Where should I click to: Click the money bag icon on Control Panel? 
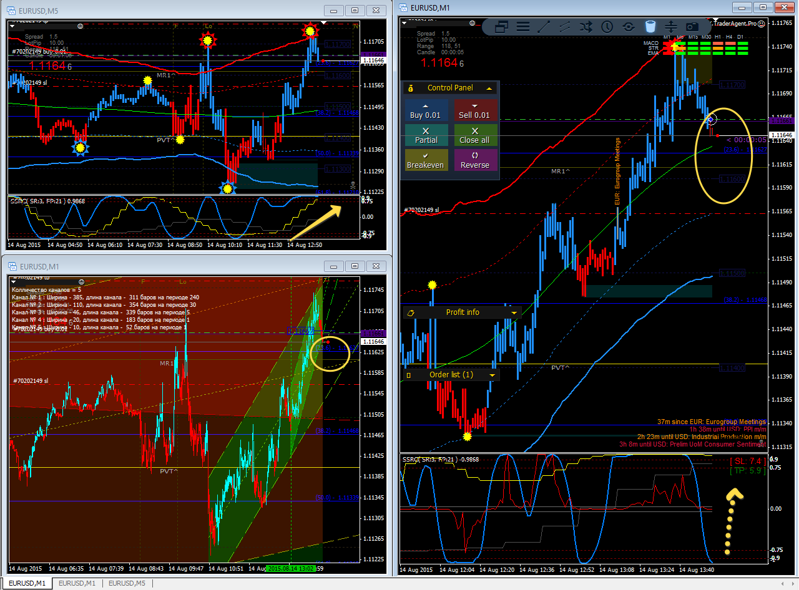[x=410, y=89]
